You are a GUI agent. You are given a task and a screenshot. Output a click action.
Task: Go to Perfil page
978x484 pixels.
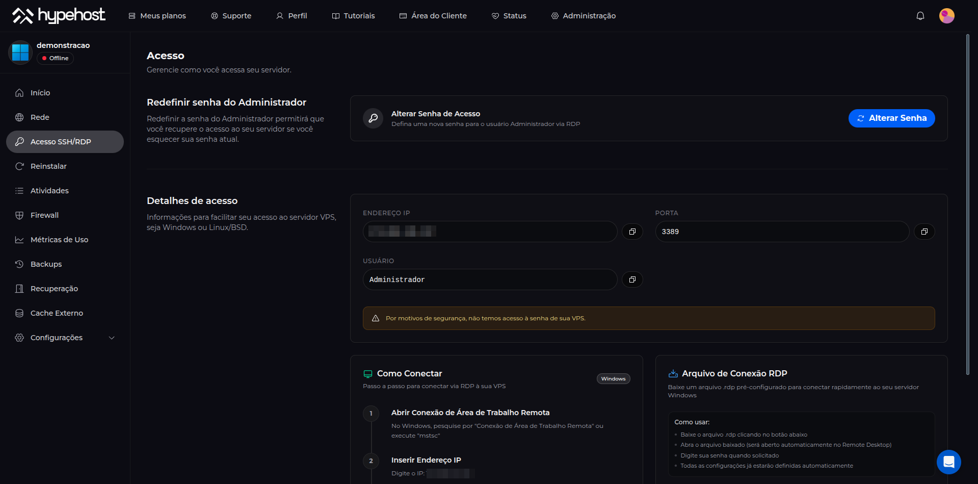[x=292, y=16]
